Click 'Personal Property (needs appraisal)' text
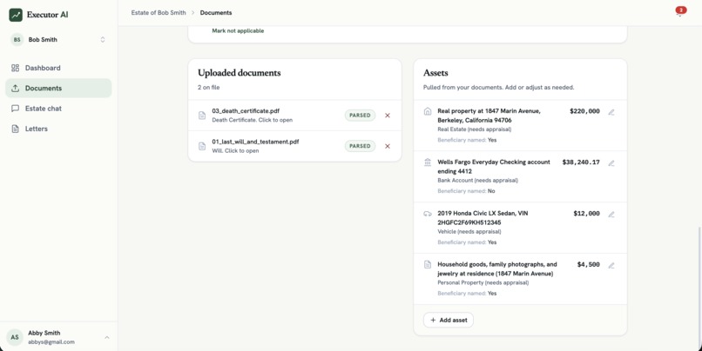This screenshot has width=702, height=351. [x=483, y=282]
